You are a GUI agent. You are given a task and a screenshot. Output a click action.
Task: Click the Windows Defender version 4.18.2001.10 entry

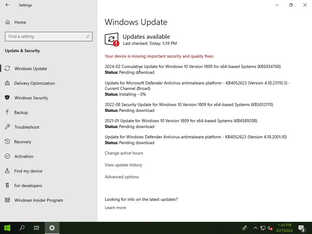click(196, 137)
